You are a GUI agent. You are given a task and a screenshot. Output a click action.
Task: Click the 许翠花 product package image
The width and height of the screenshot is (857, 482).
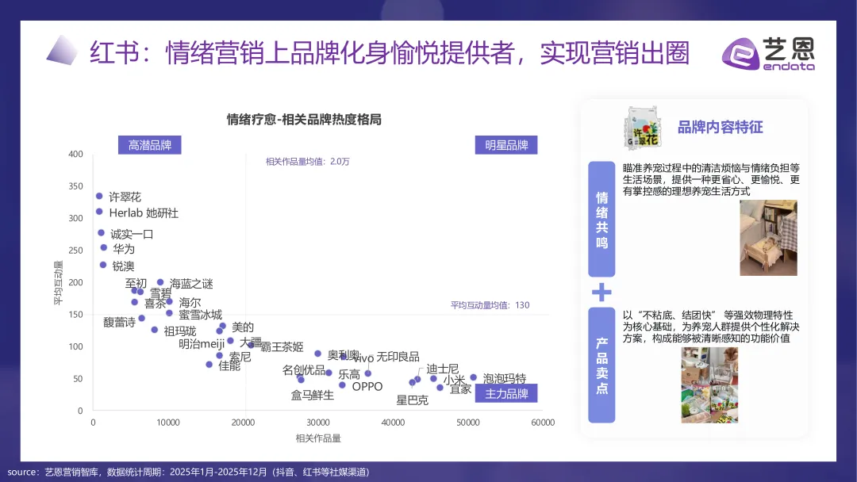tap(643, 128)
